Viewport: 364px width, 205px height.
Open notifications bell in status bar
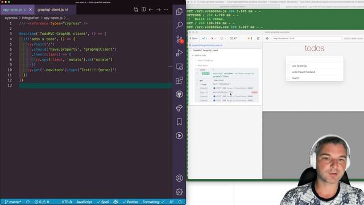pyautogui.click(x=180, y=202)
